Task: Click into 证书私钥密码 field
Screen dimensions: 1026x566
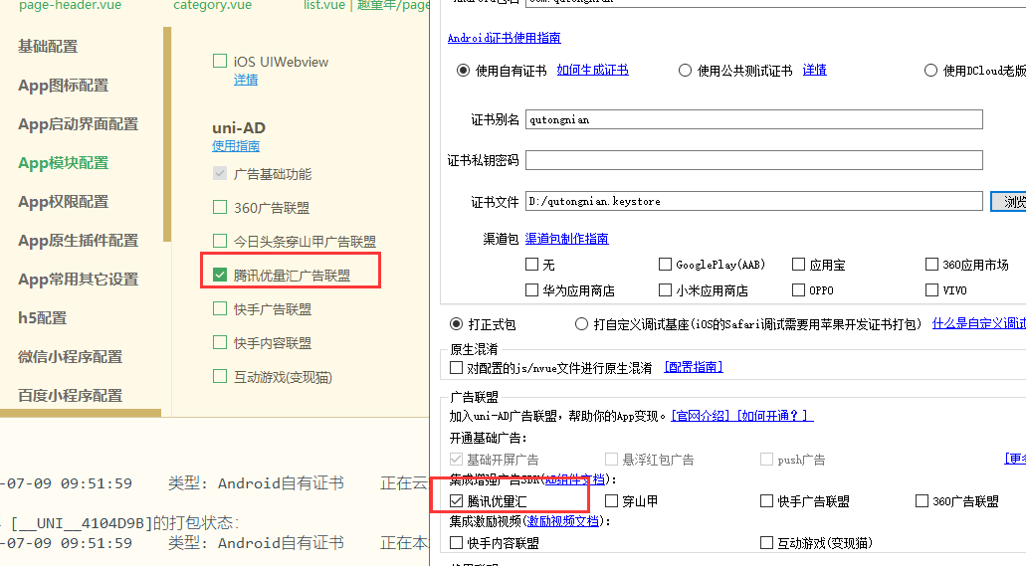Action: point(753,160)
